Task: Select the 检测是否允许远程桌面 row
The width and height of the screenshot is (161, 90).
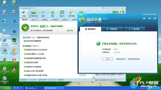Action: [x=32, y=67]
